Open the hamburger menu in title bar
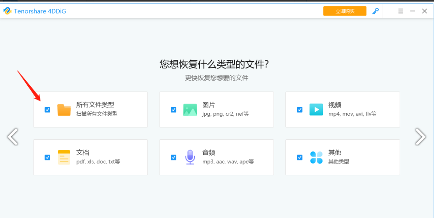 click(x=400, y=11)
